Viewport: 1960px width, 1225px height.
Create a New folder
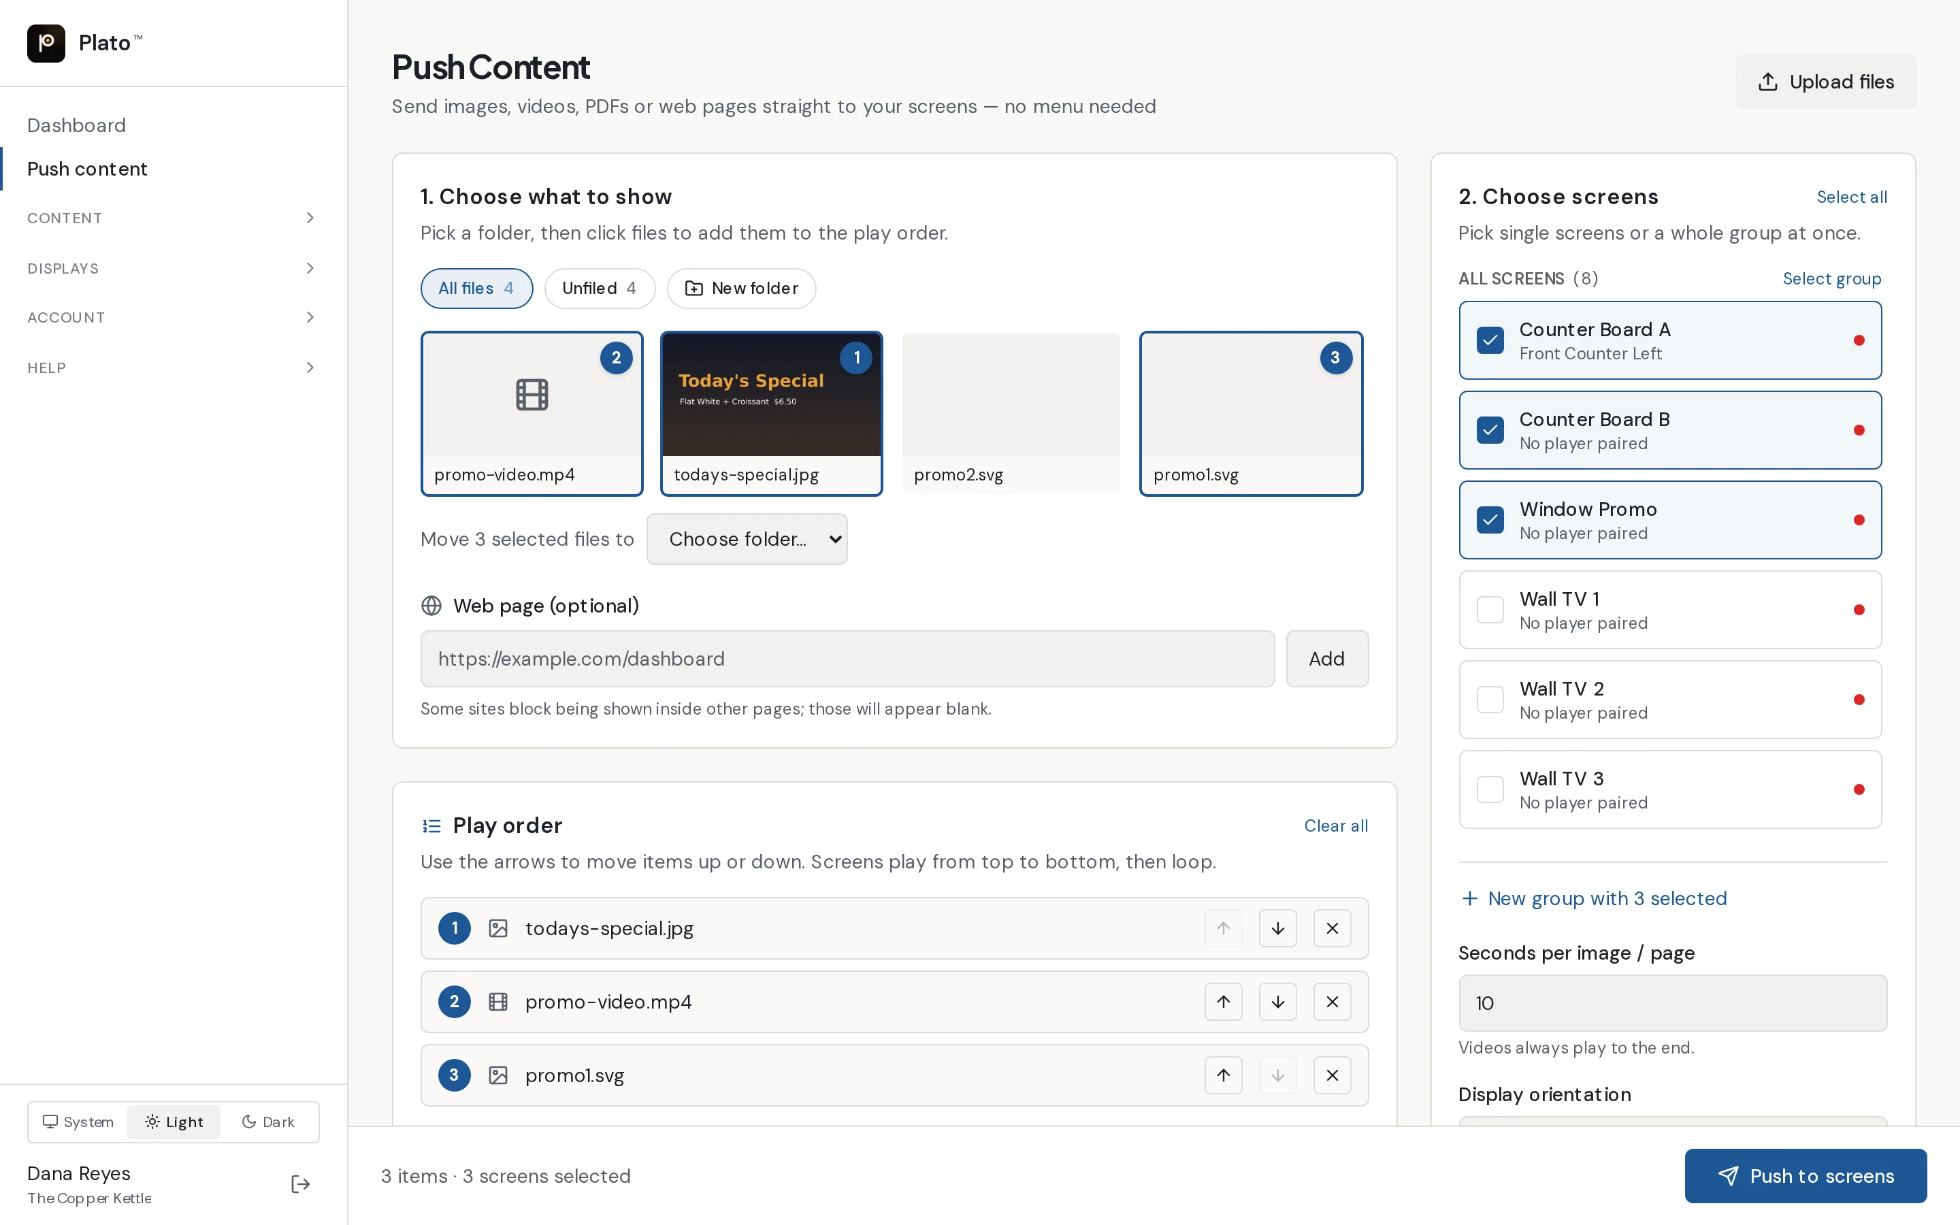tap(741, 289)
